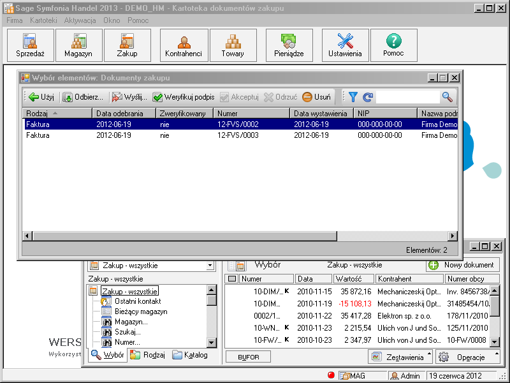This screenshot has height=383, width=510.
Task: Click Usuń to delete the document
Action: click(x=316, y=97)
